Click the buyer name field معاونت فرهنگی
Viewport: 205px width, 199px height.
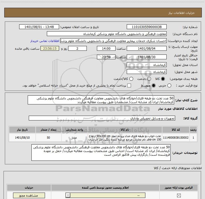[x=107, y=34]
